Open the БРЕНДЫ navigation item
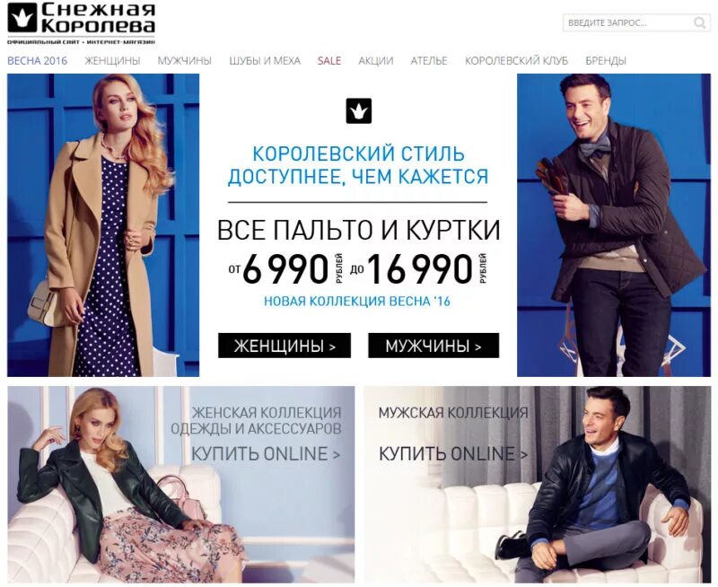Screen dimensions: 718x587 click(605, 60)
